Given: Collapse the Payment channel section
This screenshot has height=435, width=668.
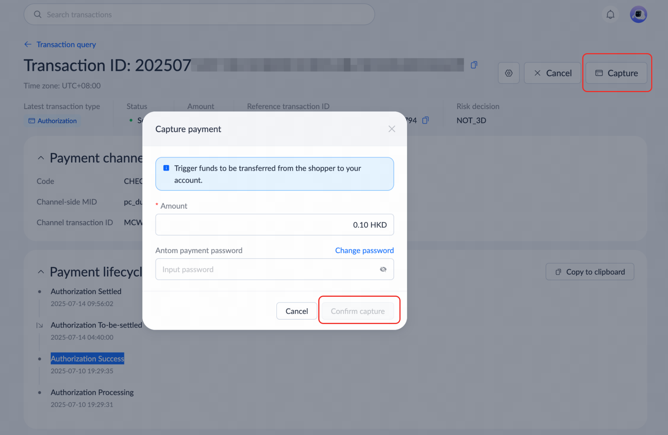Looking at the screenshot, I should 41,158.
